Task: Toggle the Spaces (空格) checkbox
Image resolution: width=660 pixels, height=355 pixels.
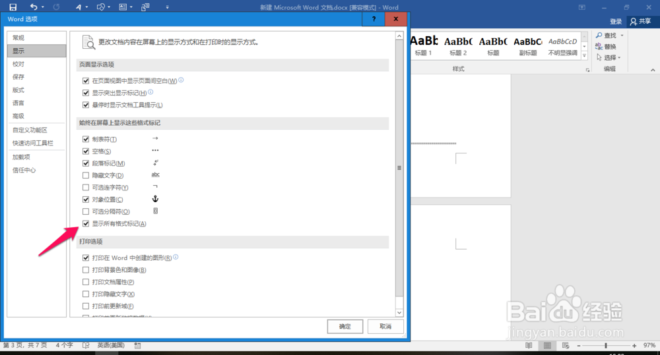Action: (86, 151)
